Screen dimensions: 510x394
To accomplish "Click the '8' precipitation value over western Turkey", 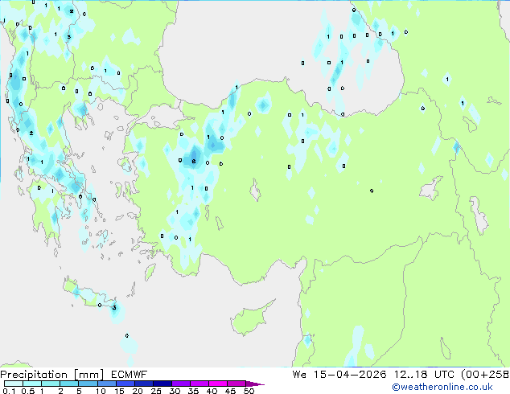I will (194, 162).
